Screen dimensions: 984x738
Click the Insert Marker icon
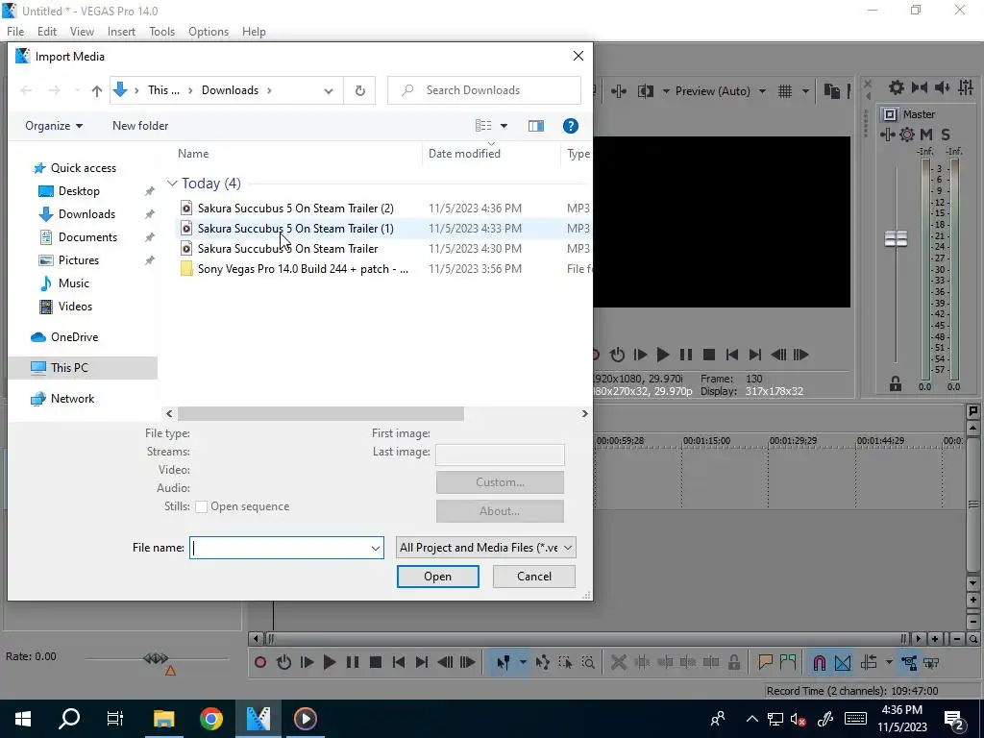point(765,663)
